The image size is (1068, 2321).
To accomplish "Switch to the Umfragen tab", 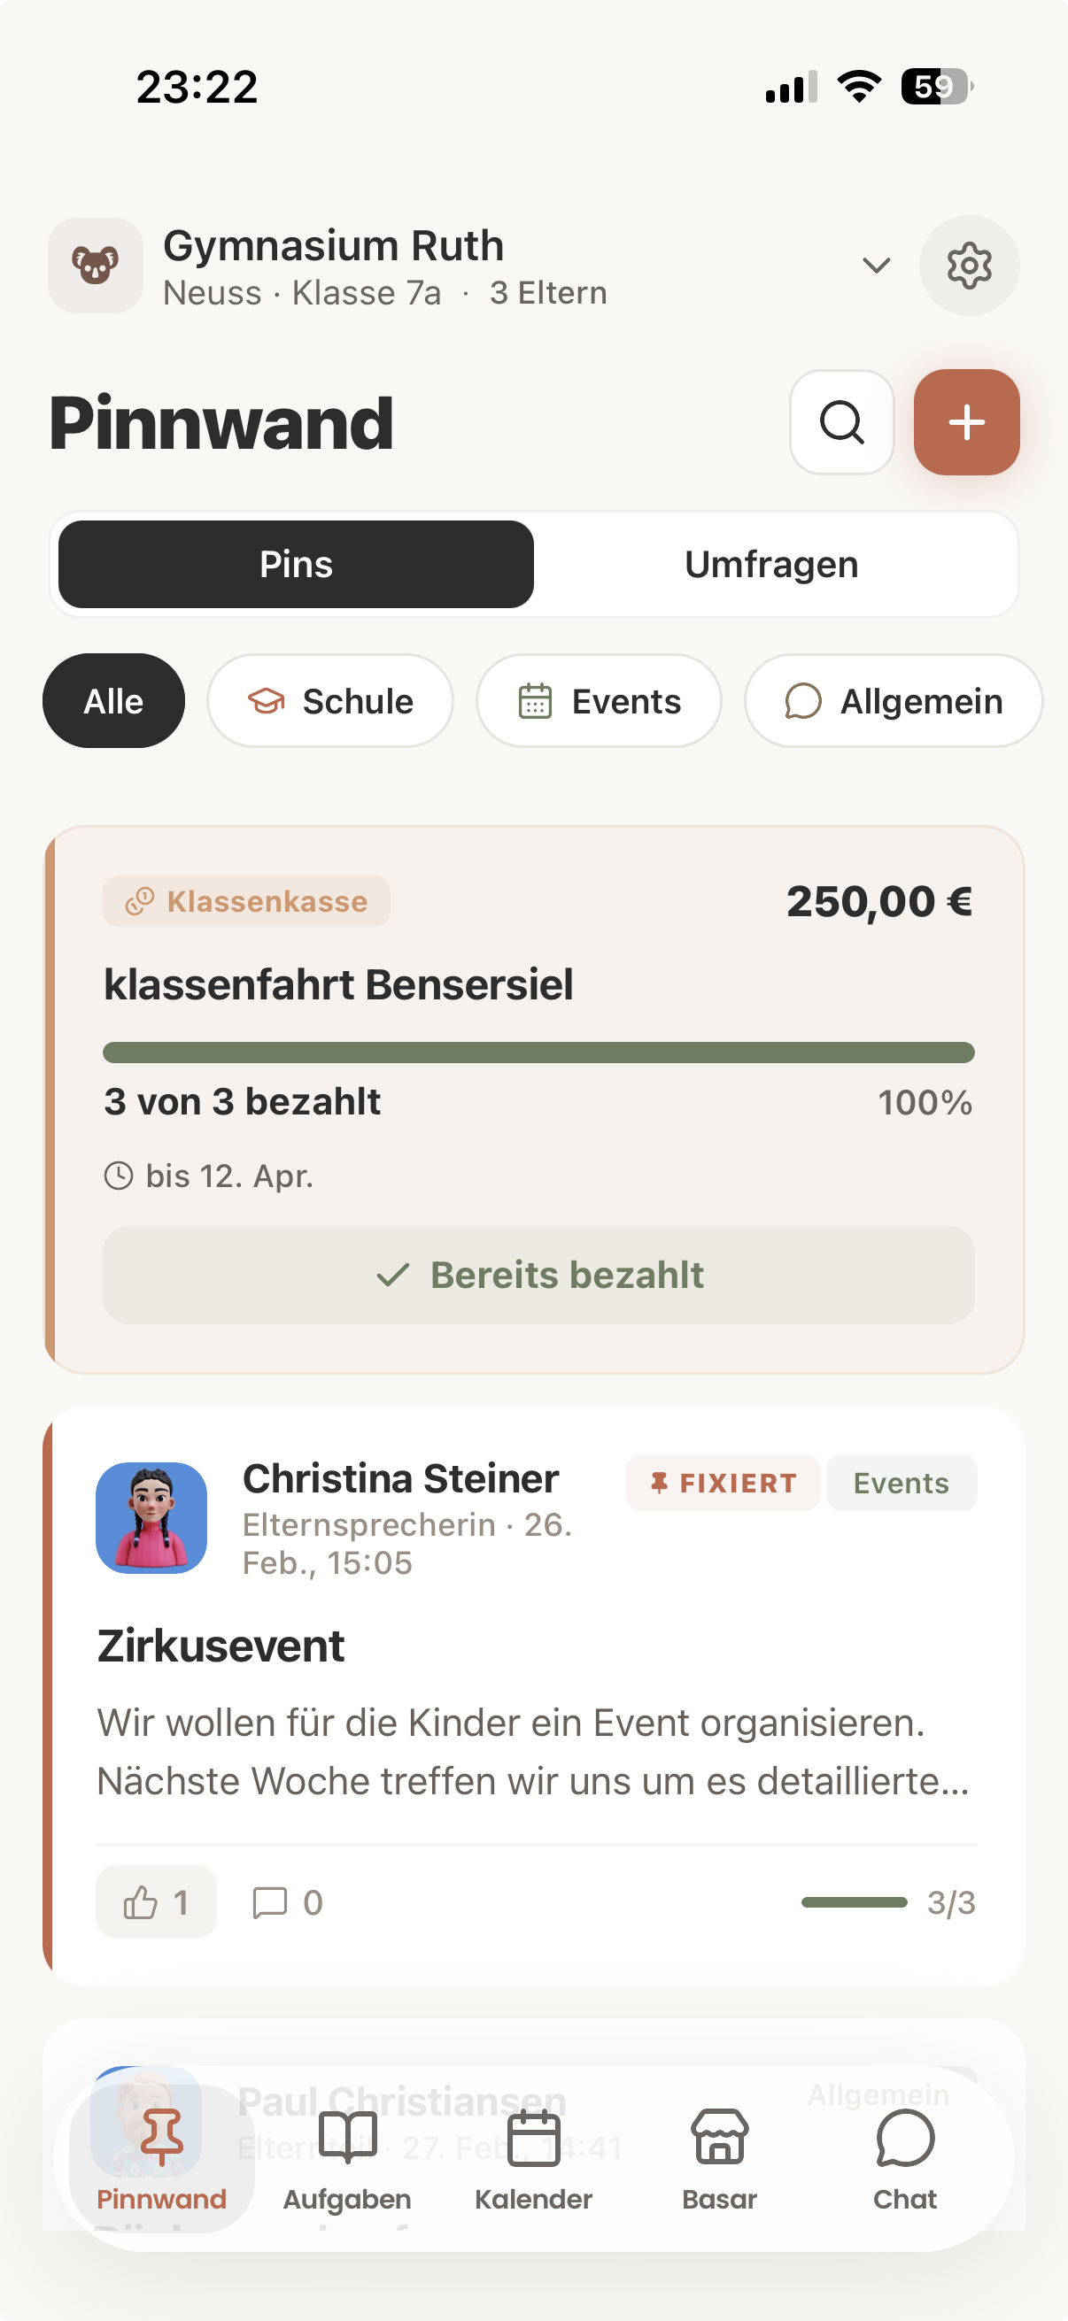I will (771, 565).
